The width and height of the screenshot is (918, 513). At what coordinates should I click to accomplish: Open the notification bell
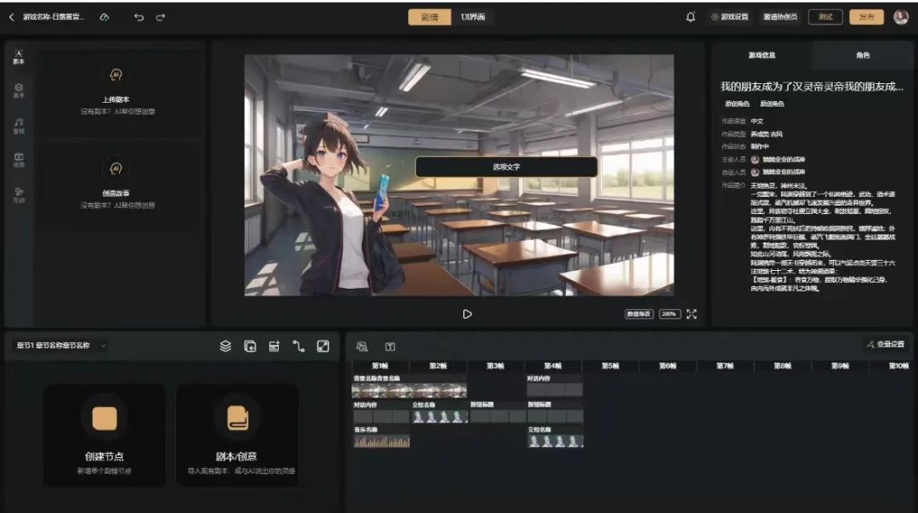690,17
